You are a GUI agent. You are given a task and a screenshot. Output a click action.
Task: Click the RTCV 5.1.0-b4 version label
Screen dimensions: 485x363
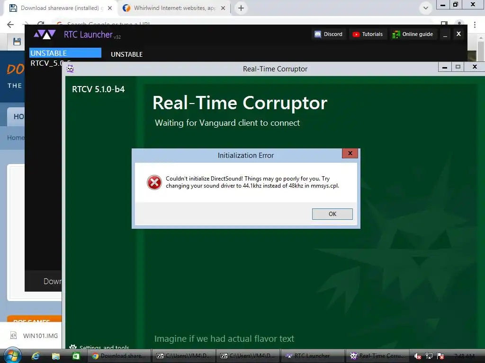[x=99, y=89]
